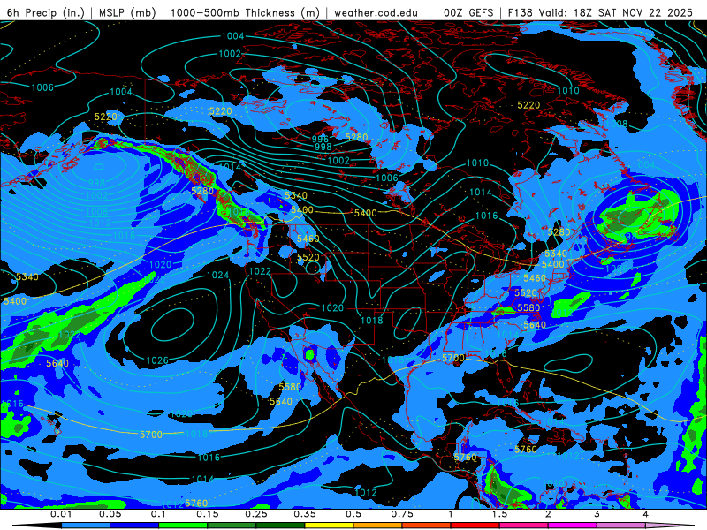Click the orchid 3 inch legend swatch
The height and width of the screenshot is (530, 707).
[x=621, y=526]
